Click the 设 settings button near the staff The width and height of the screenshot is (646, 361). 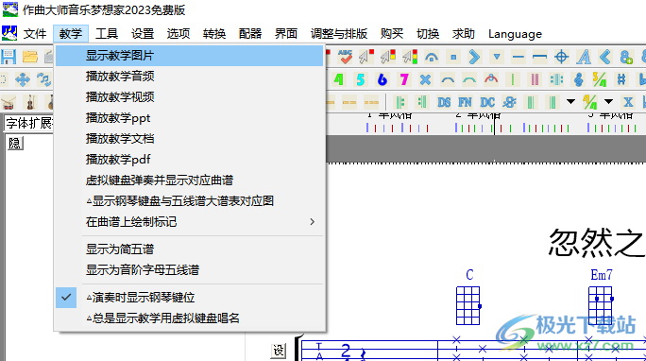click(279, 351)
